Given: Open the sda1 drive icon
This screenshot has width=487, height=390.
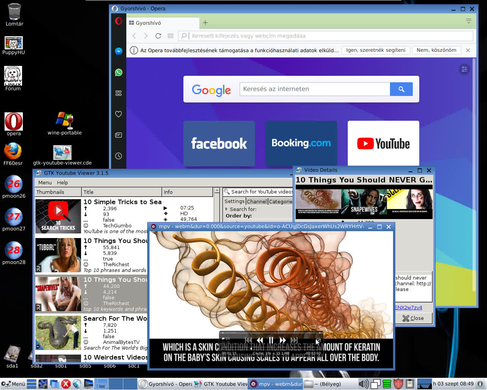Looking at the screenshot, I should [x=12, y=356].
